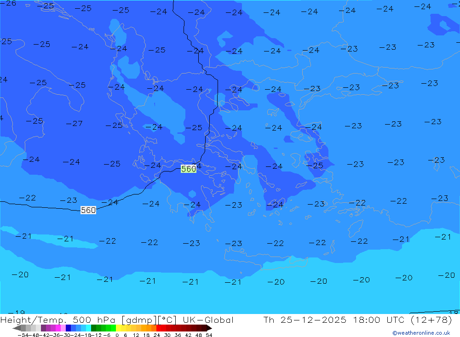Click the 30 label on the colour scale
Viewport: 460px width, 337px height.
(167, 335)
